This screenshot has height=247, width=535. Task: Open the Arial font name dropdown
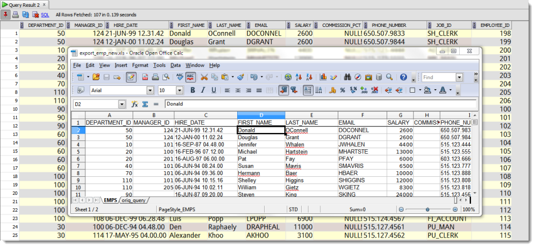tap(150, 90)
